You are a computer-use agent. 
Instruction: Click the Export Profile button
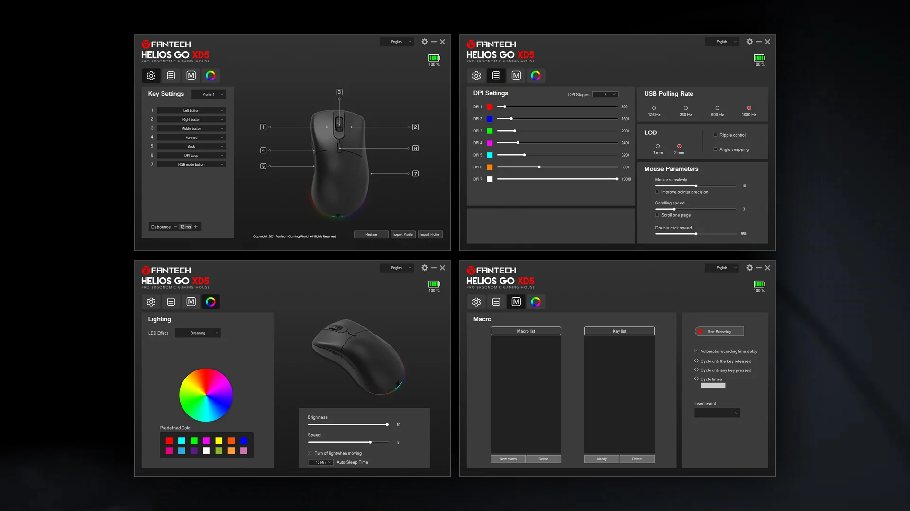click(403, 234)
